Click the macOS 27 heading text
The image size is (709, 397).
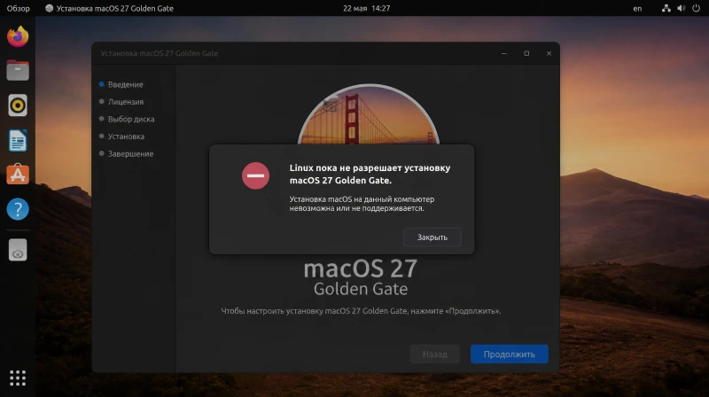click(361, 269)
